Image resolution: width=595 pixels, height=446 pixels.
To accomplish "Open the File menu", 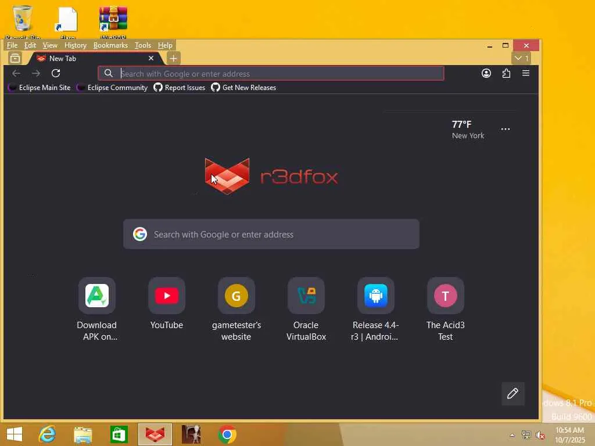I will 12,45.
